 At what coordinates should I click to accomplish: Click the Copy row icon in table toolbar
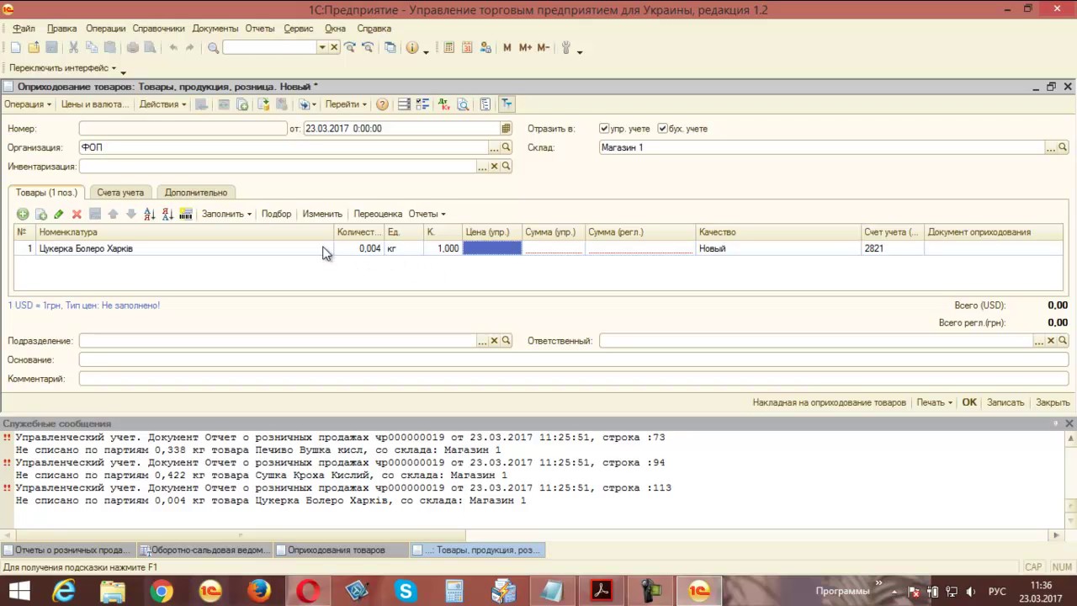[40, 214]
